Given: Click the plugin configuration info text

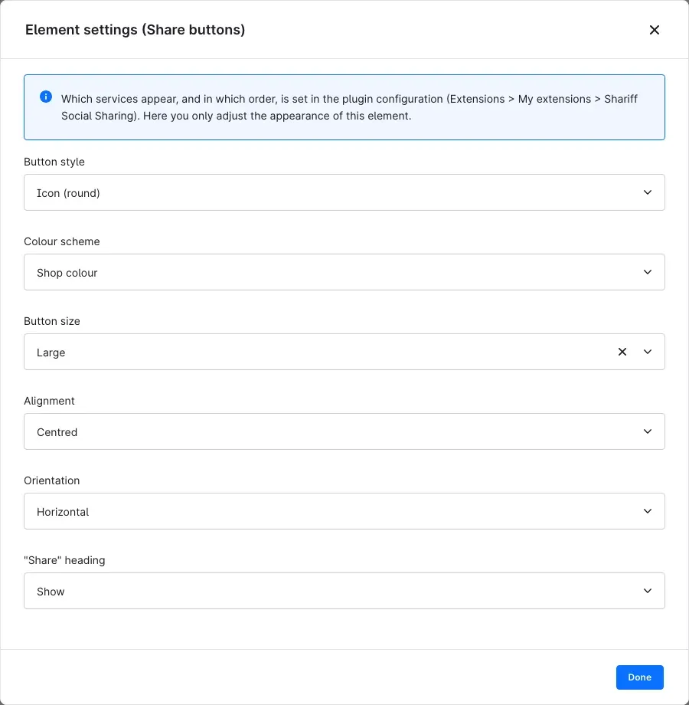Looking at the screenshot, I should coord(349,107).
